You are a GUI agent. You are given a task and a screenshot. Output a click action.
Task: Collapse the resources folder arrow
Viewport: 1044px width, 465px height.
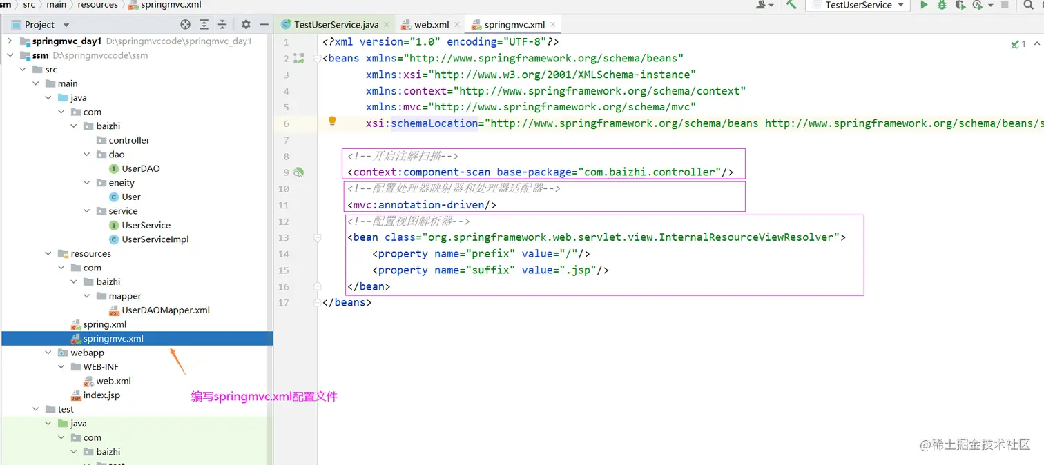(48, 254)
